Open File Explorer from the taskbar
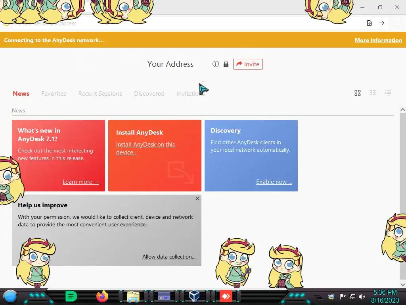This screenshot has height=305, width=406. click(133, 297)
